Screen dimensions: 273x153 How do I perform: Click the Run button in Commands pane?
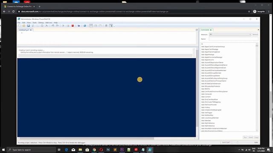tap(245, 137)
